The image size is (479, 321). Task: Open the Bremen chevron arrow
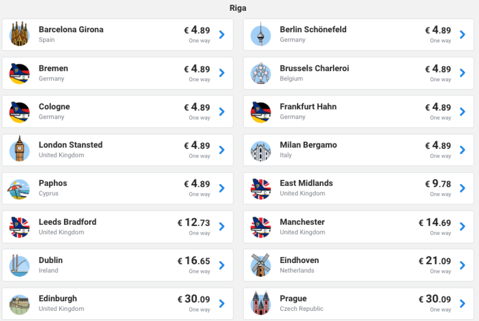point(222,73)
